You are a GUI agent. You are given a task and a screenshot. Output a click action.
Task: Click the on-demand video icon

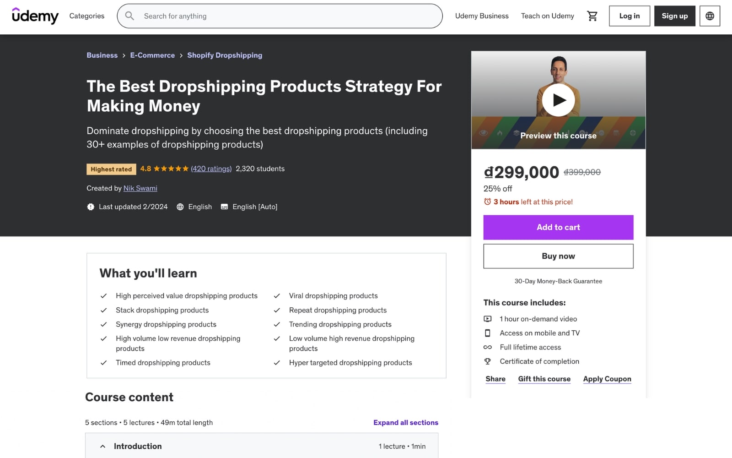[488, 319]
